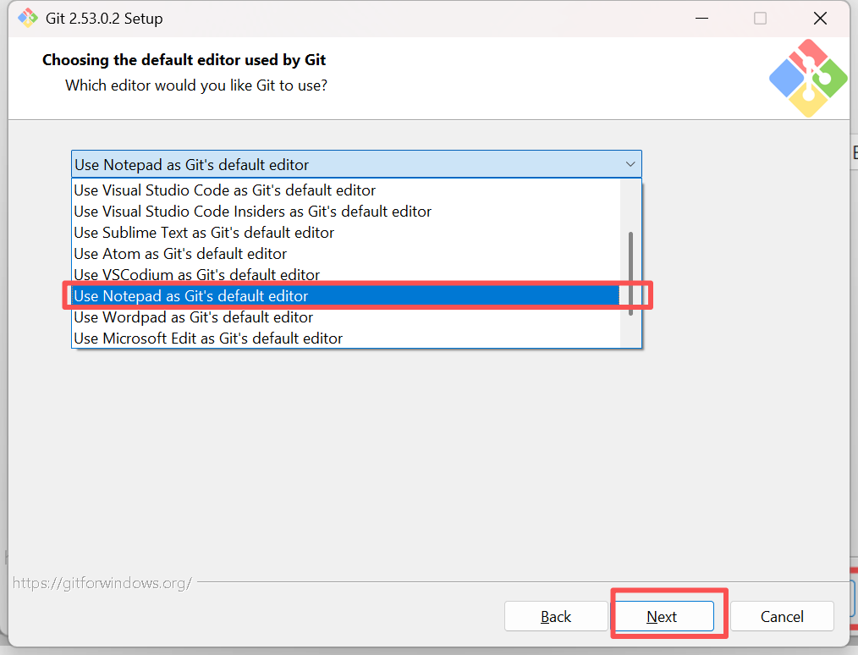
Task: Select Microsoft Edit as default editor
Action: [346, 339]
